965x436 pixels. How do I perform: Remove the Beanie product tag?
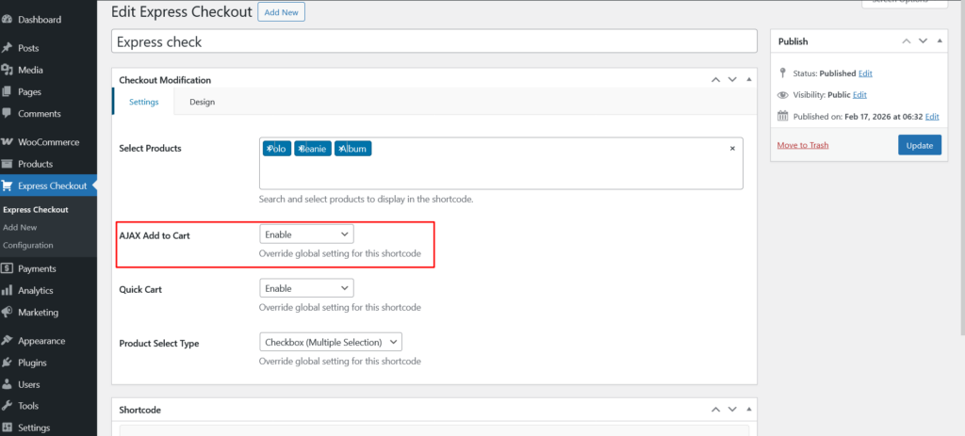(x=300, y=149)
